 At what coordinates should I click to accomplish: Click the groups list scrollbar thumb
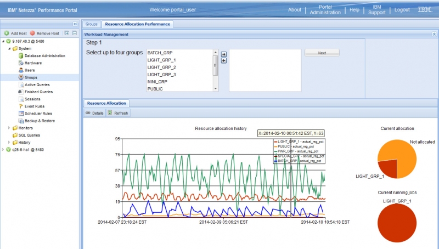click(215, 65)
